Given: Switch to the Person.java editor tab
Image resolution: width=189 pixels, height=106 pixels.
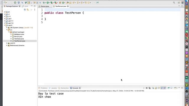Looking at the screenshot, I should click(x=44, y=6).
